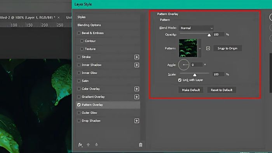Create new preset from current pattern icon

tap(208, 48)
